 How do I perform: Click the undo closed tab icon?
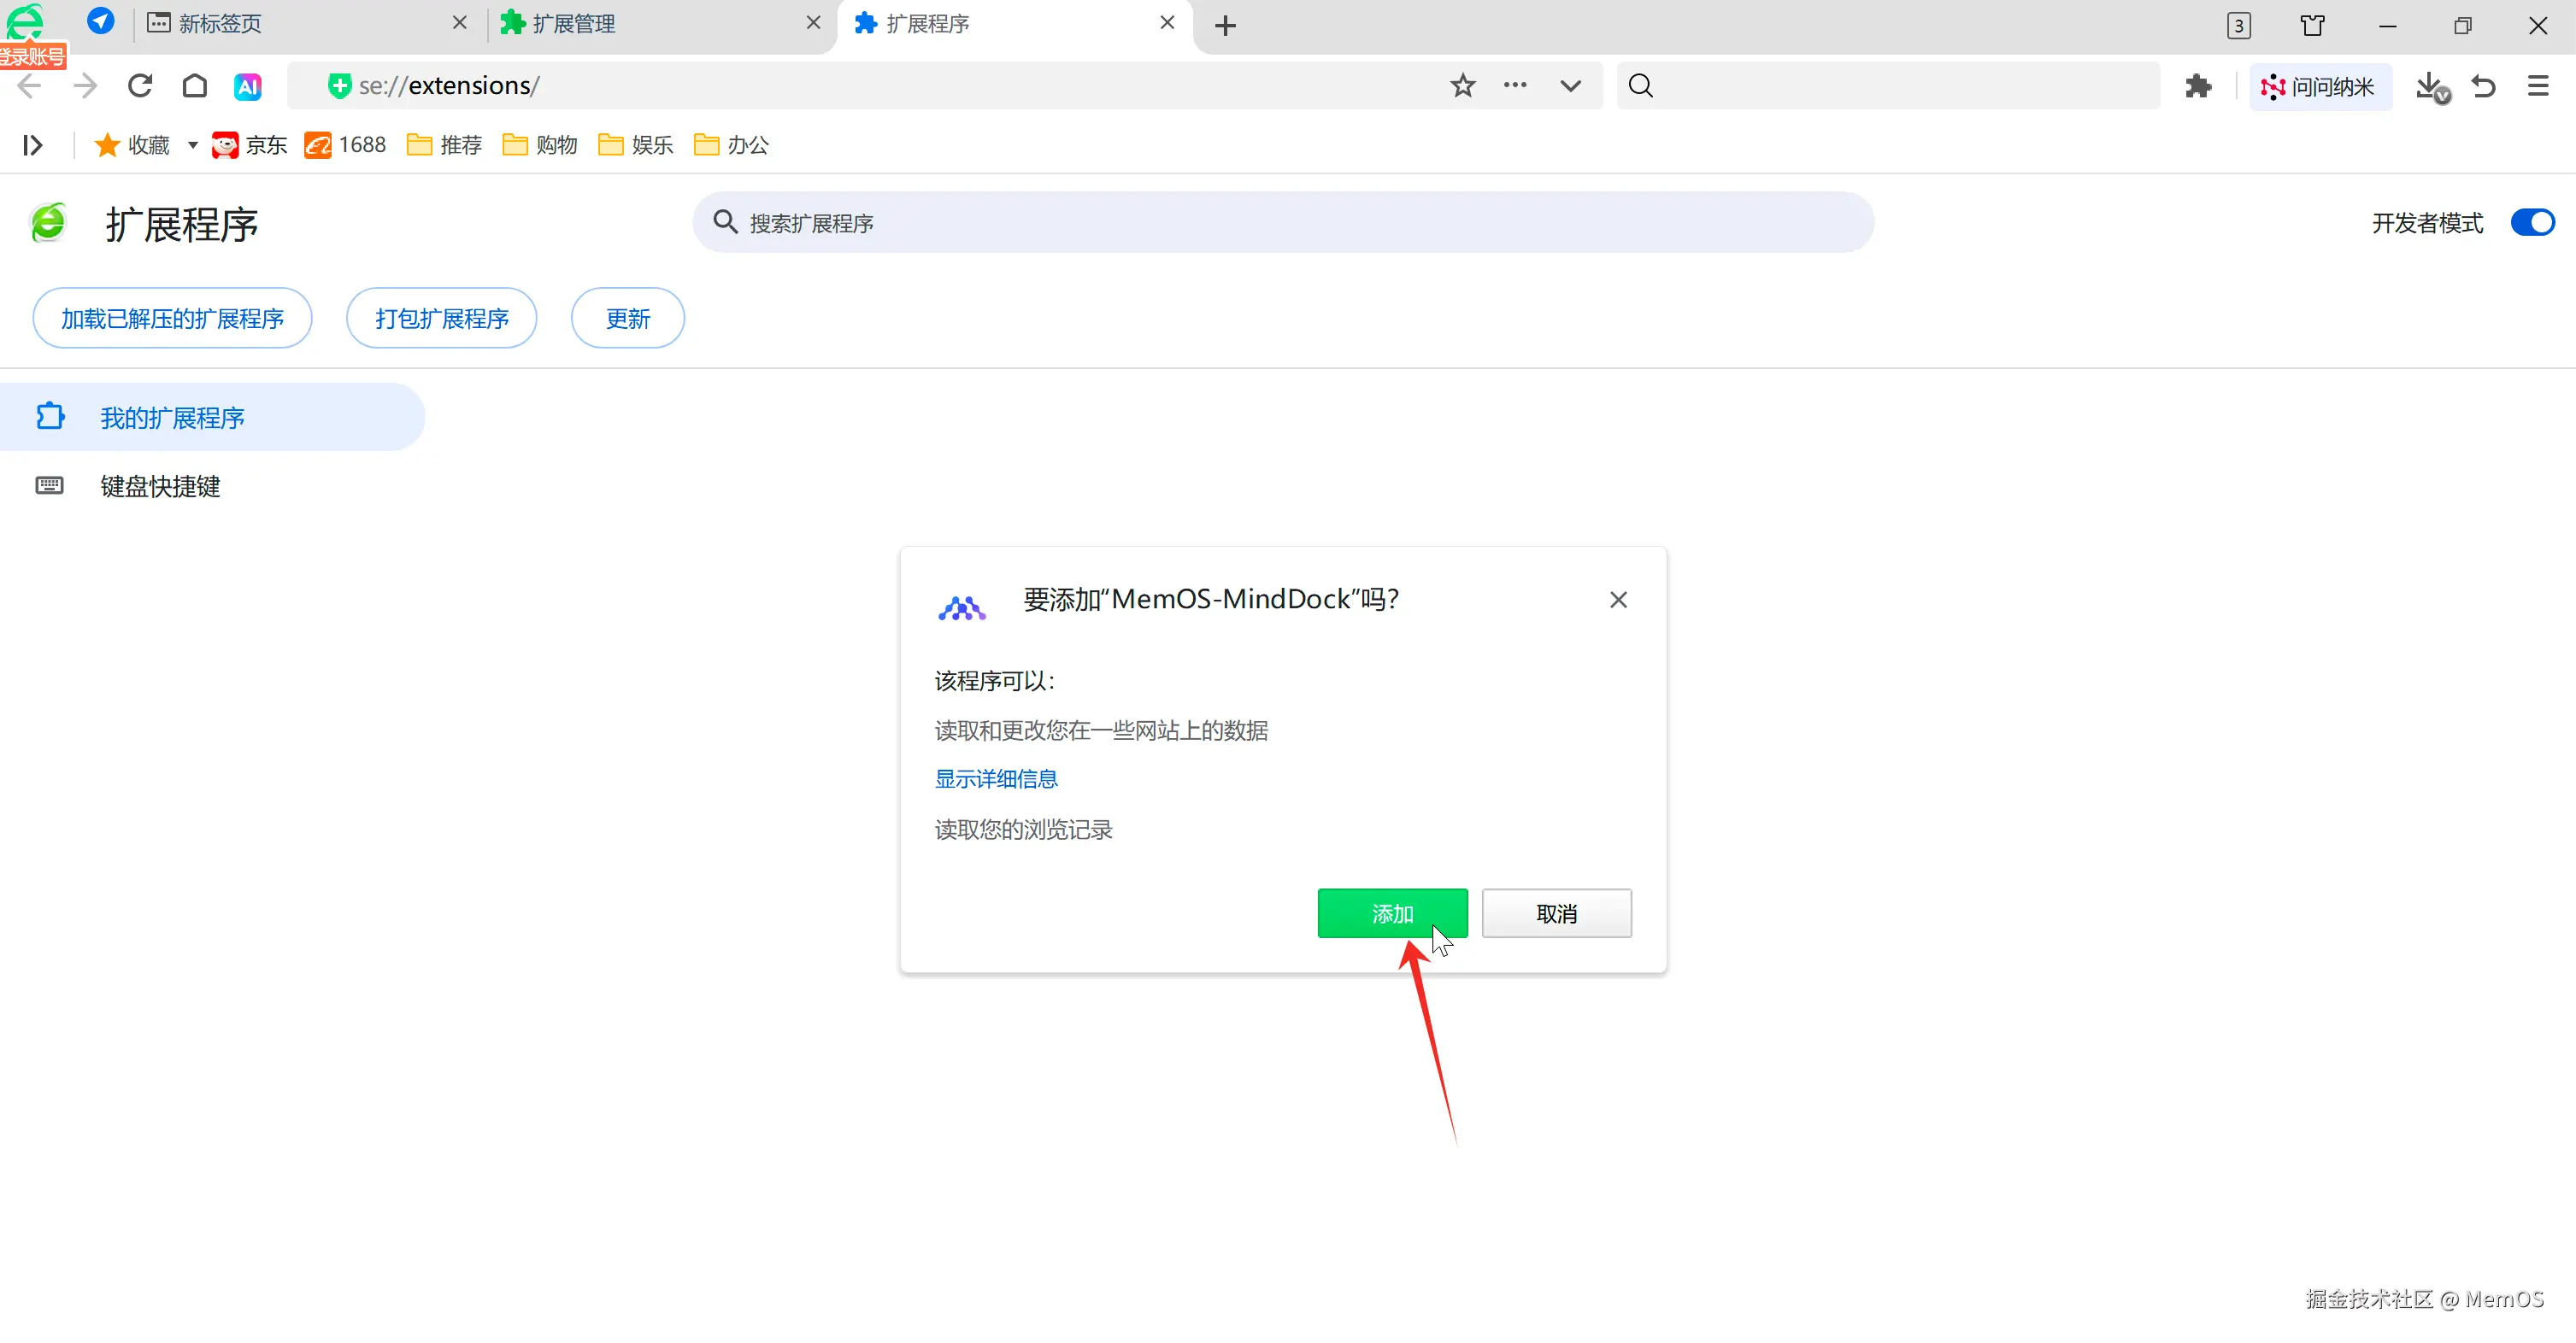point(2484,86)
